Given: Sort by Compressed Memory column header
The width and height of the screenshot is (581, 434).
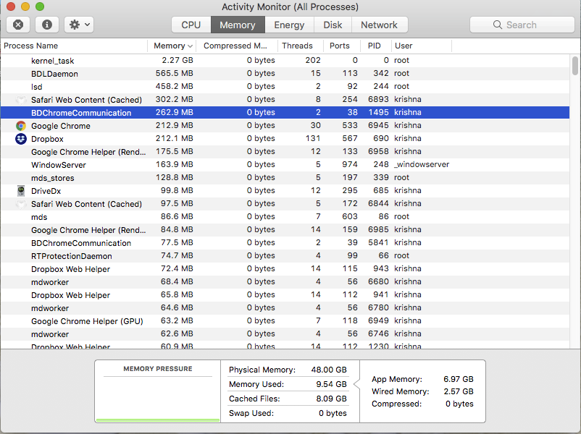Looking at the screenshot, I should (x=236, y=46).
